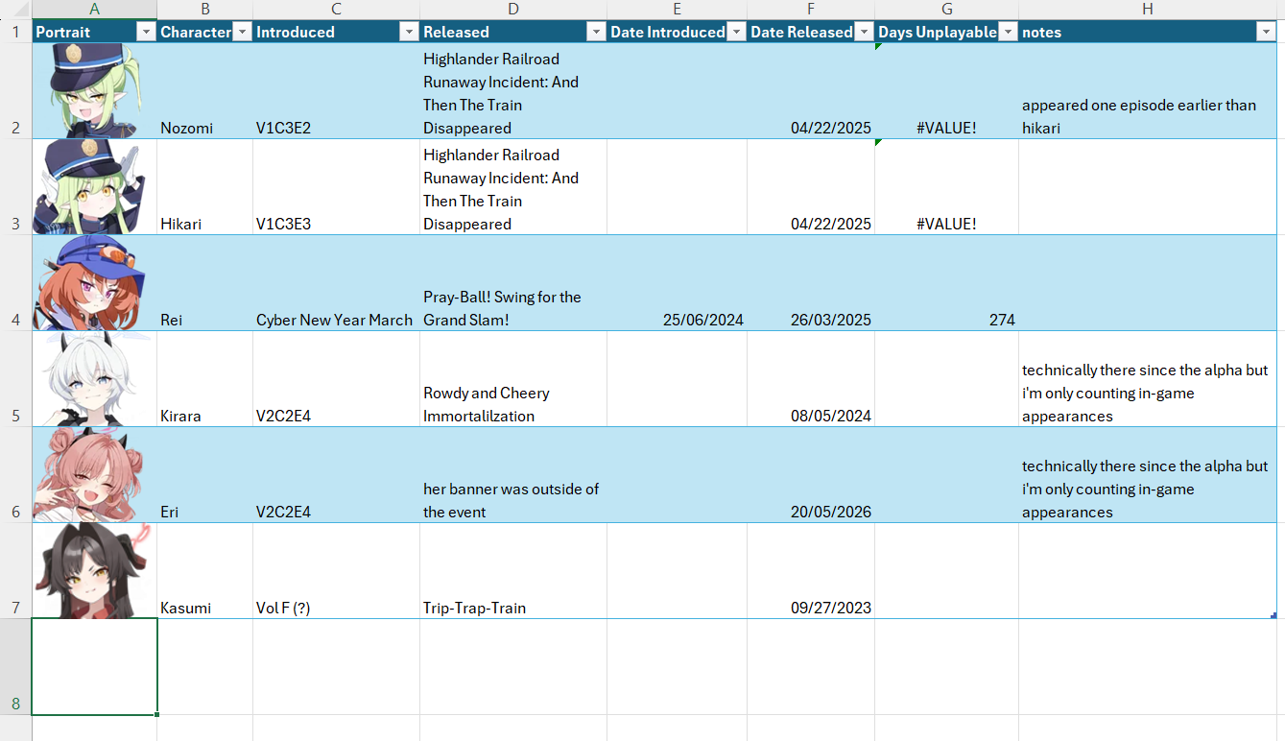Image resolution: width=1285 pixels, height=741 pixels.
Task: Select entire column A via its header
Action: pyautogui.click(x=94, y=9)
